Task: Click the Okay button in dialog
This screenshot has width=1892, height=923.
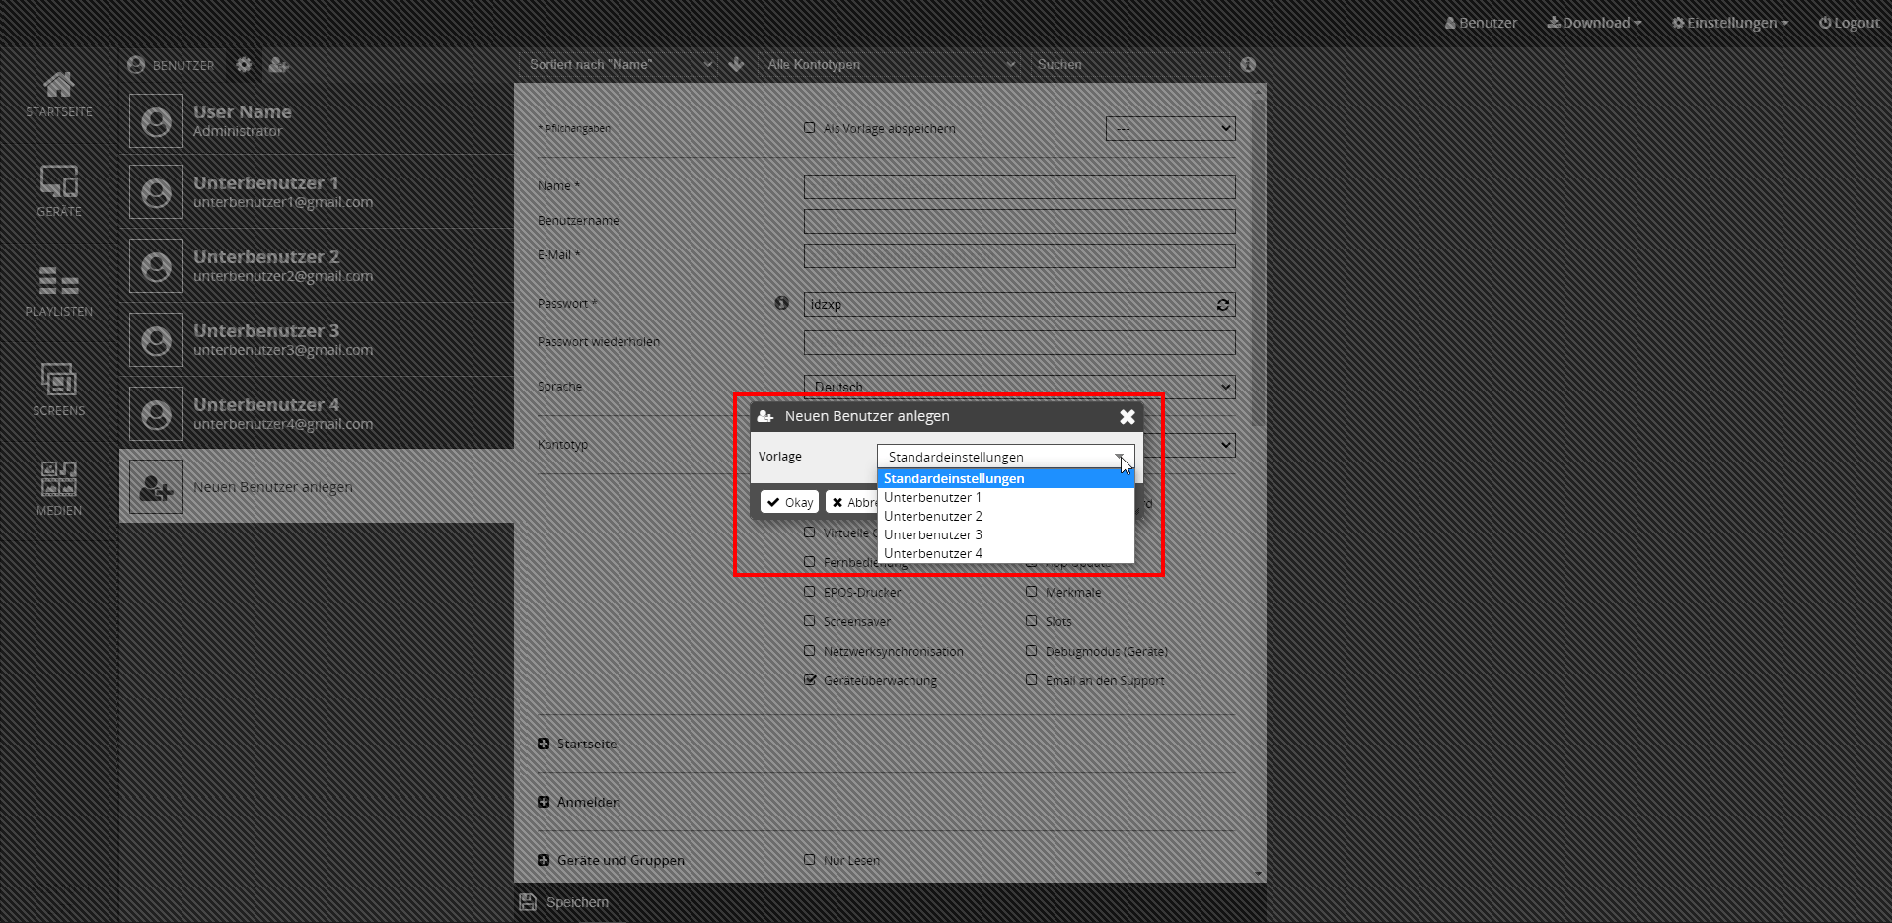Action: coord(789,502)
